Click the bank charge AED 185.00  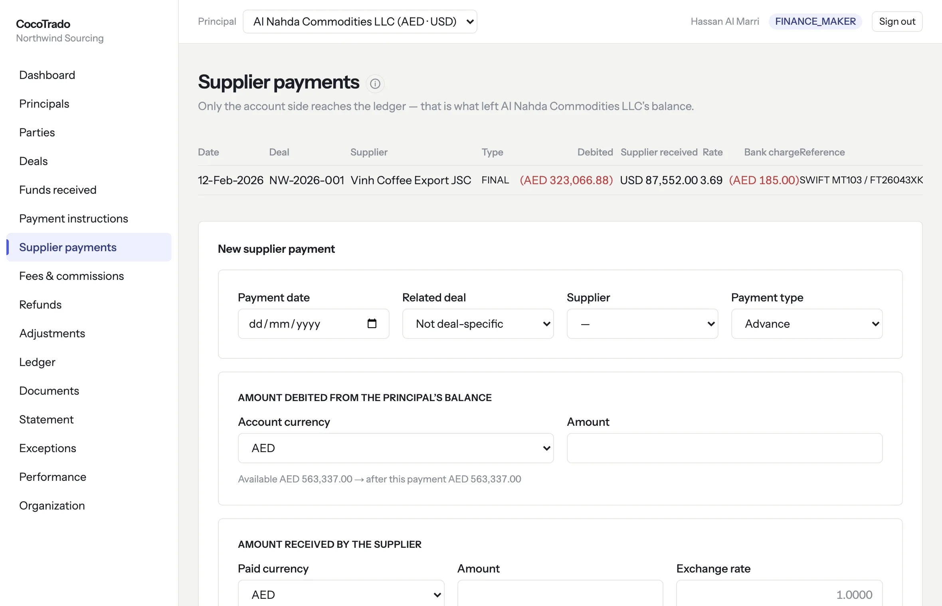tap(764, 180)
